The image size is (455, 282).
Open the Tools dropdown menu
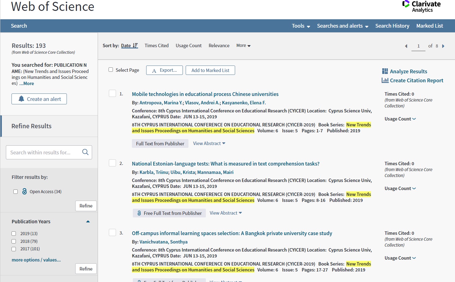301,26
